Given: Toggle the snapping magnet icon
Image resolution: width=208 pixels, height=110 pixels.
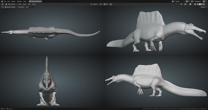Looking at the screenshot, I should [x=105, y=4].
